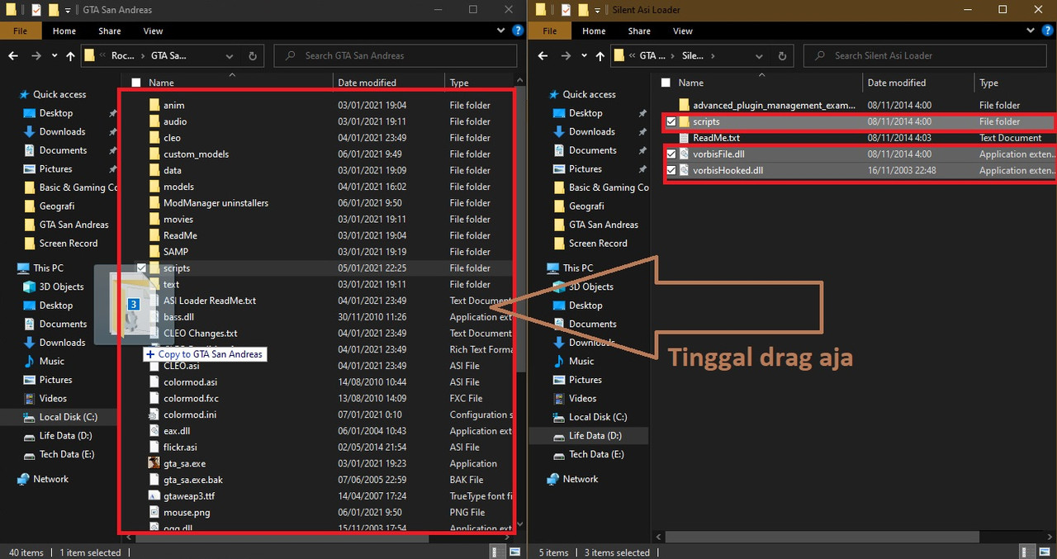Select gta_sa.exe application icon
This screenshot has width=1057, height=559.
pyautogui.click(x=154, y=464)
